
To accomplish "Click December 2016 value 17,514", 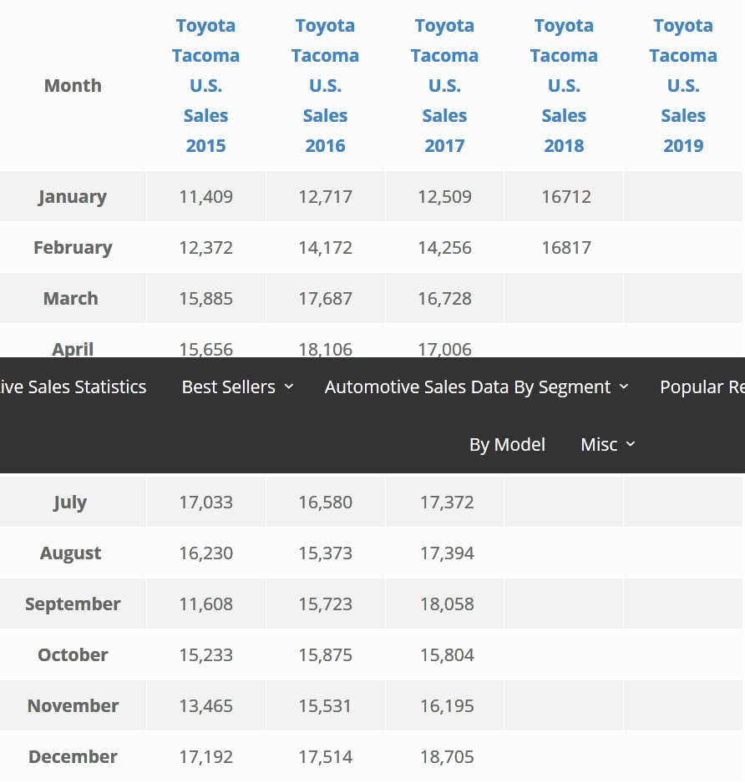I will point(325,757).
